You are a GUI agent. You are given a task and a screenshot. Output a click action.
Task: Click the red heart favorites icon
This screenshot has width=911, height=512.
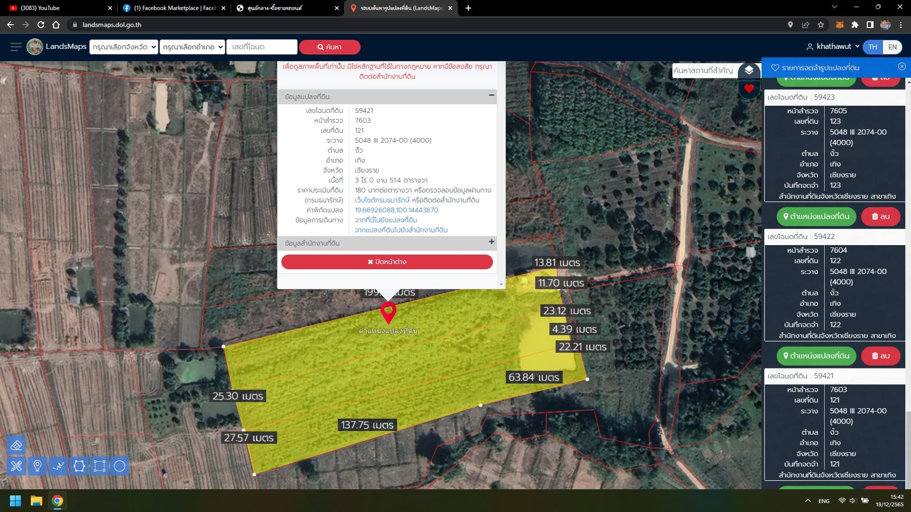pyautogui.click(x=749, y=89)
